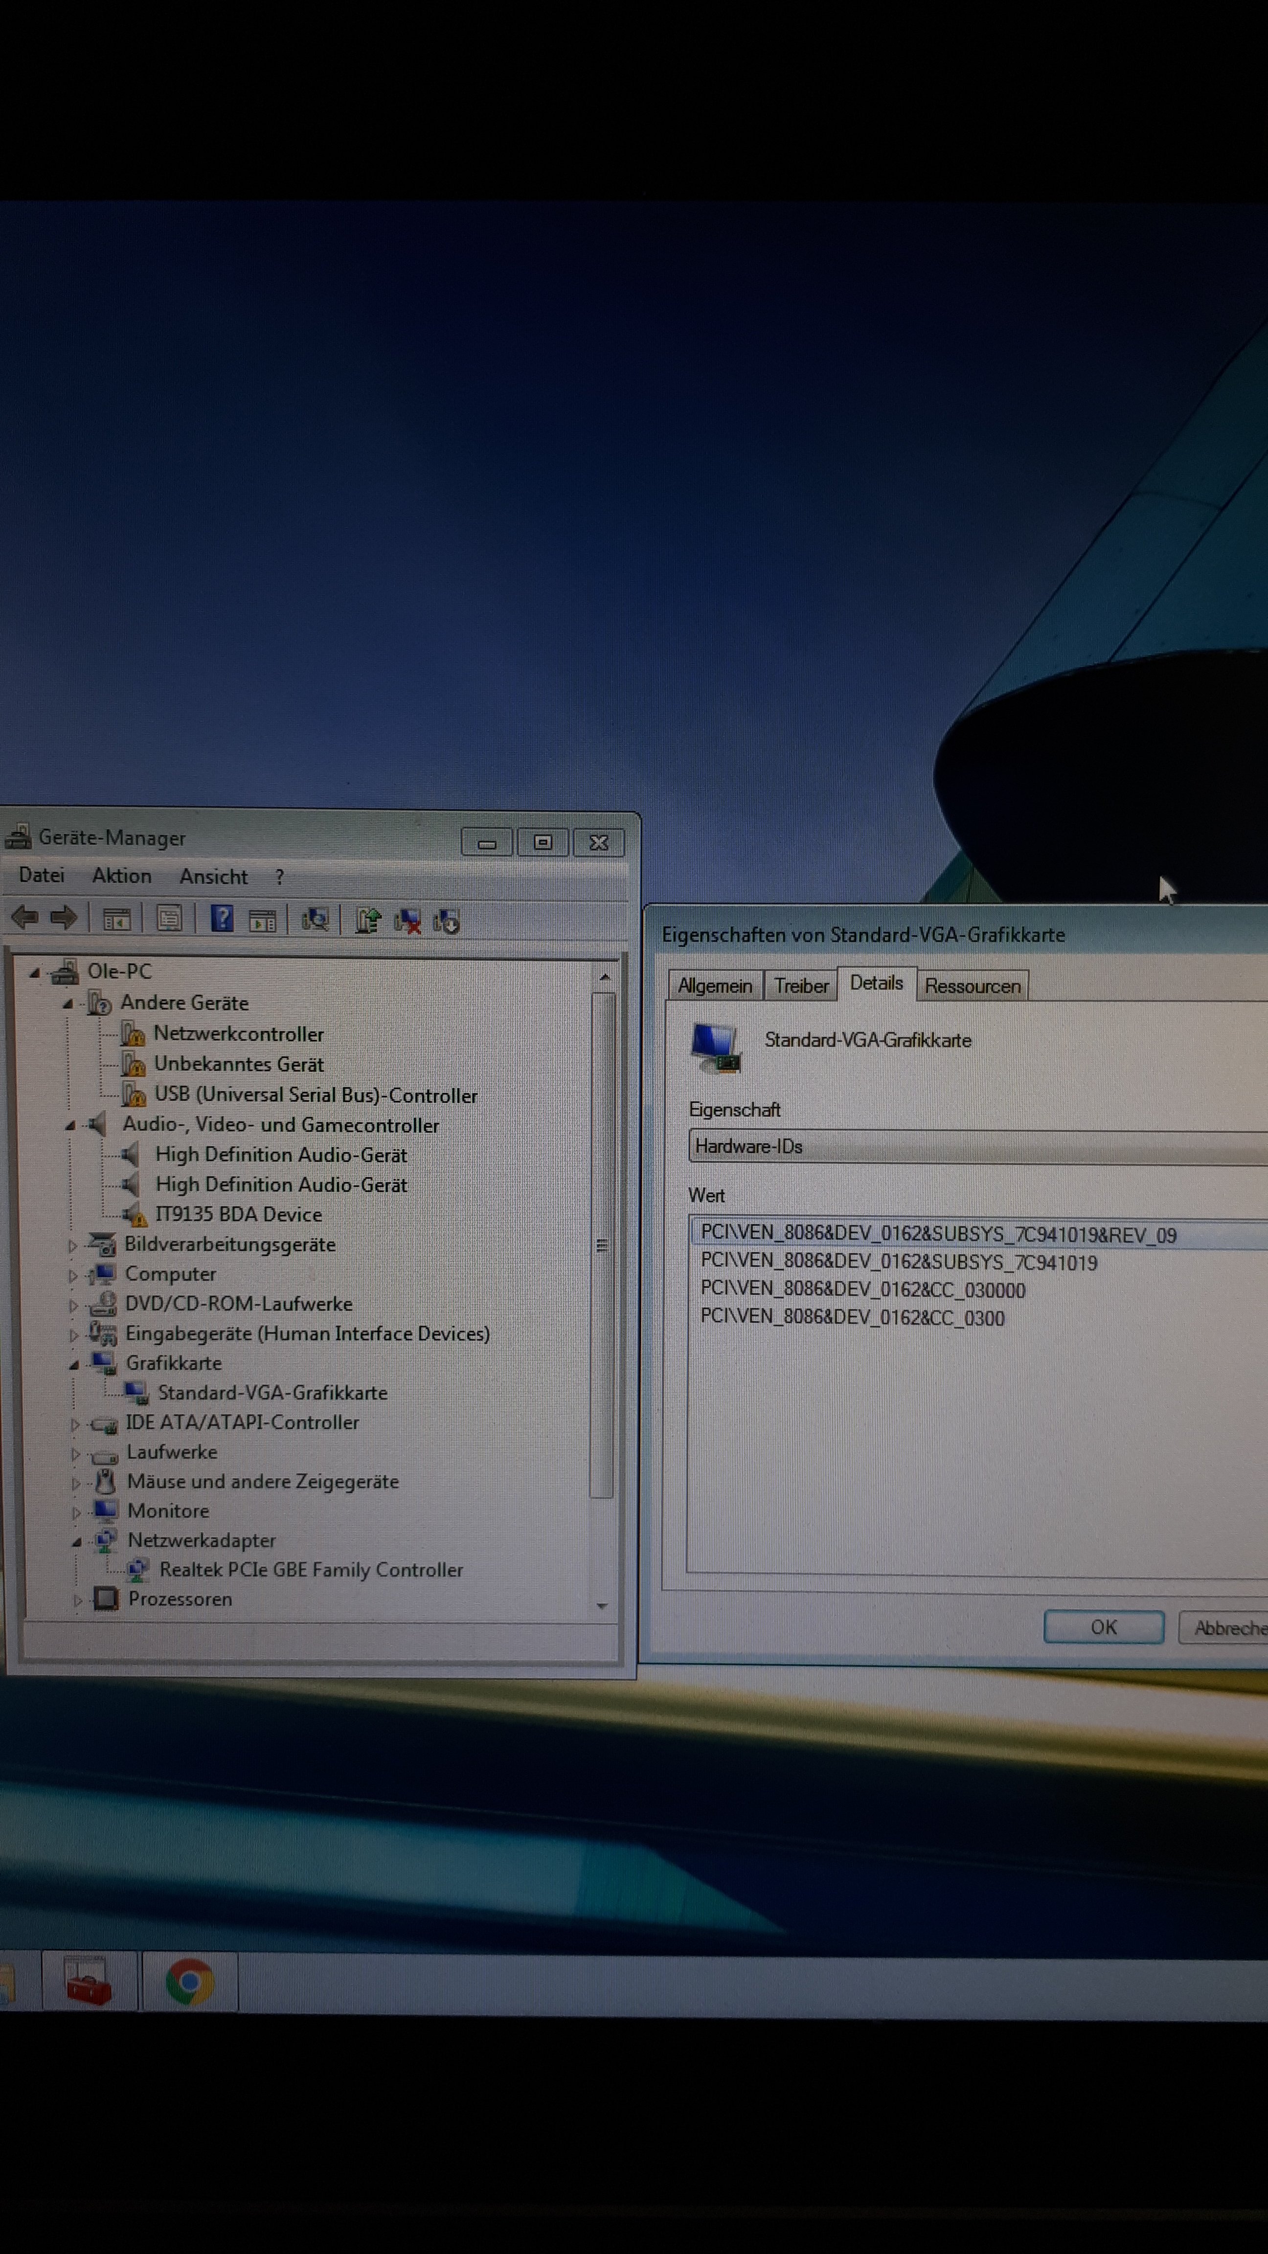Switch to the Ressourcen tab
Image resolution: width=1268 pixels, height=2254 pixels.
(972, 986)
